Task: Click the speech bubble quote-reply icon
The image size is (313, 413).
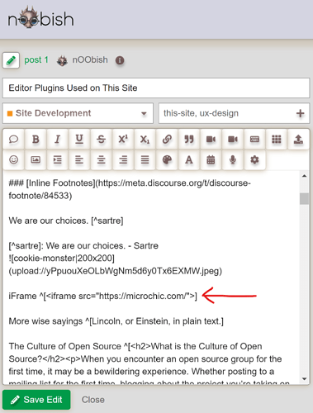Action: pos(14,140)
